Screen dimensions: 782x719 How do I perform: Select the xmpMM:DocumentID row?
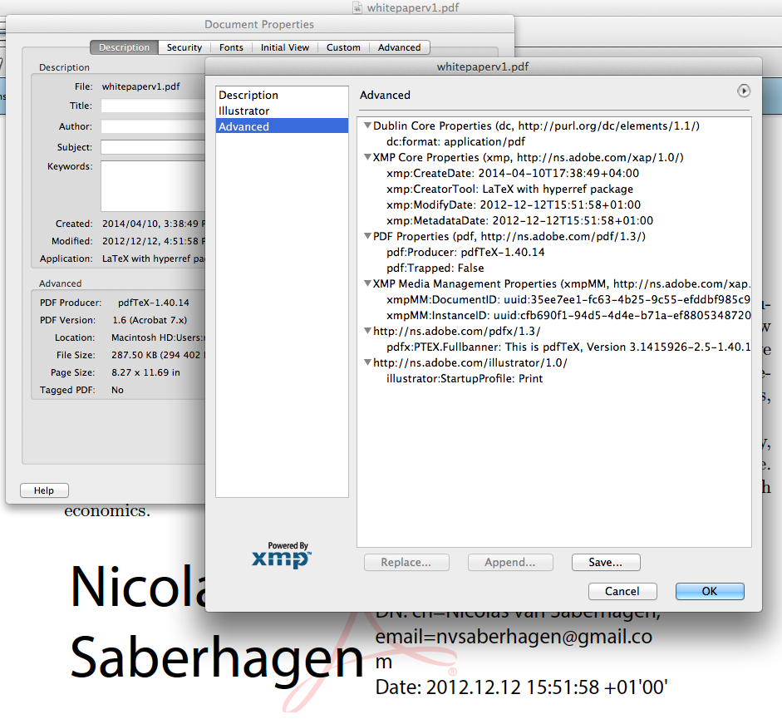coord(568,299)
